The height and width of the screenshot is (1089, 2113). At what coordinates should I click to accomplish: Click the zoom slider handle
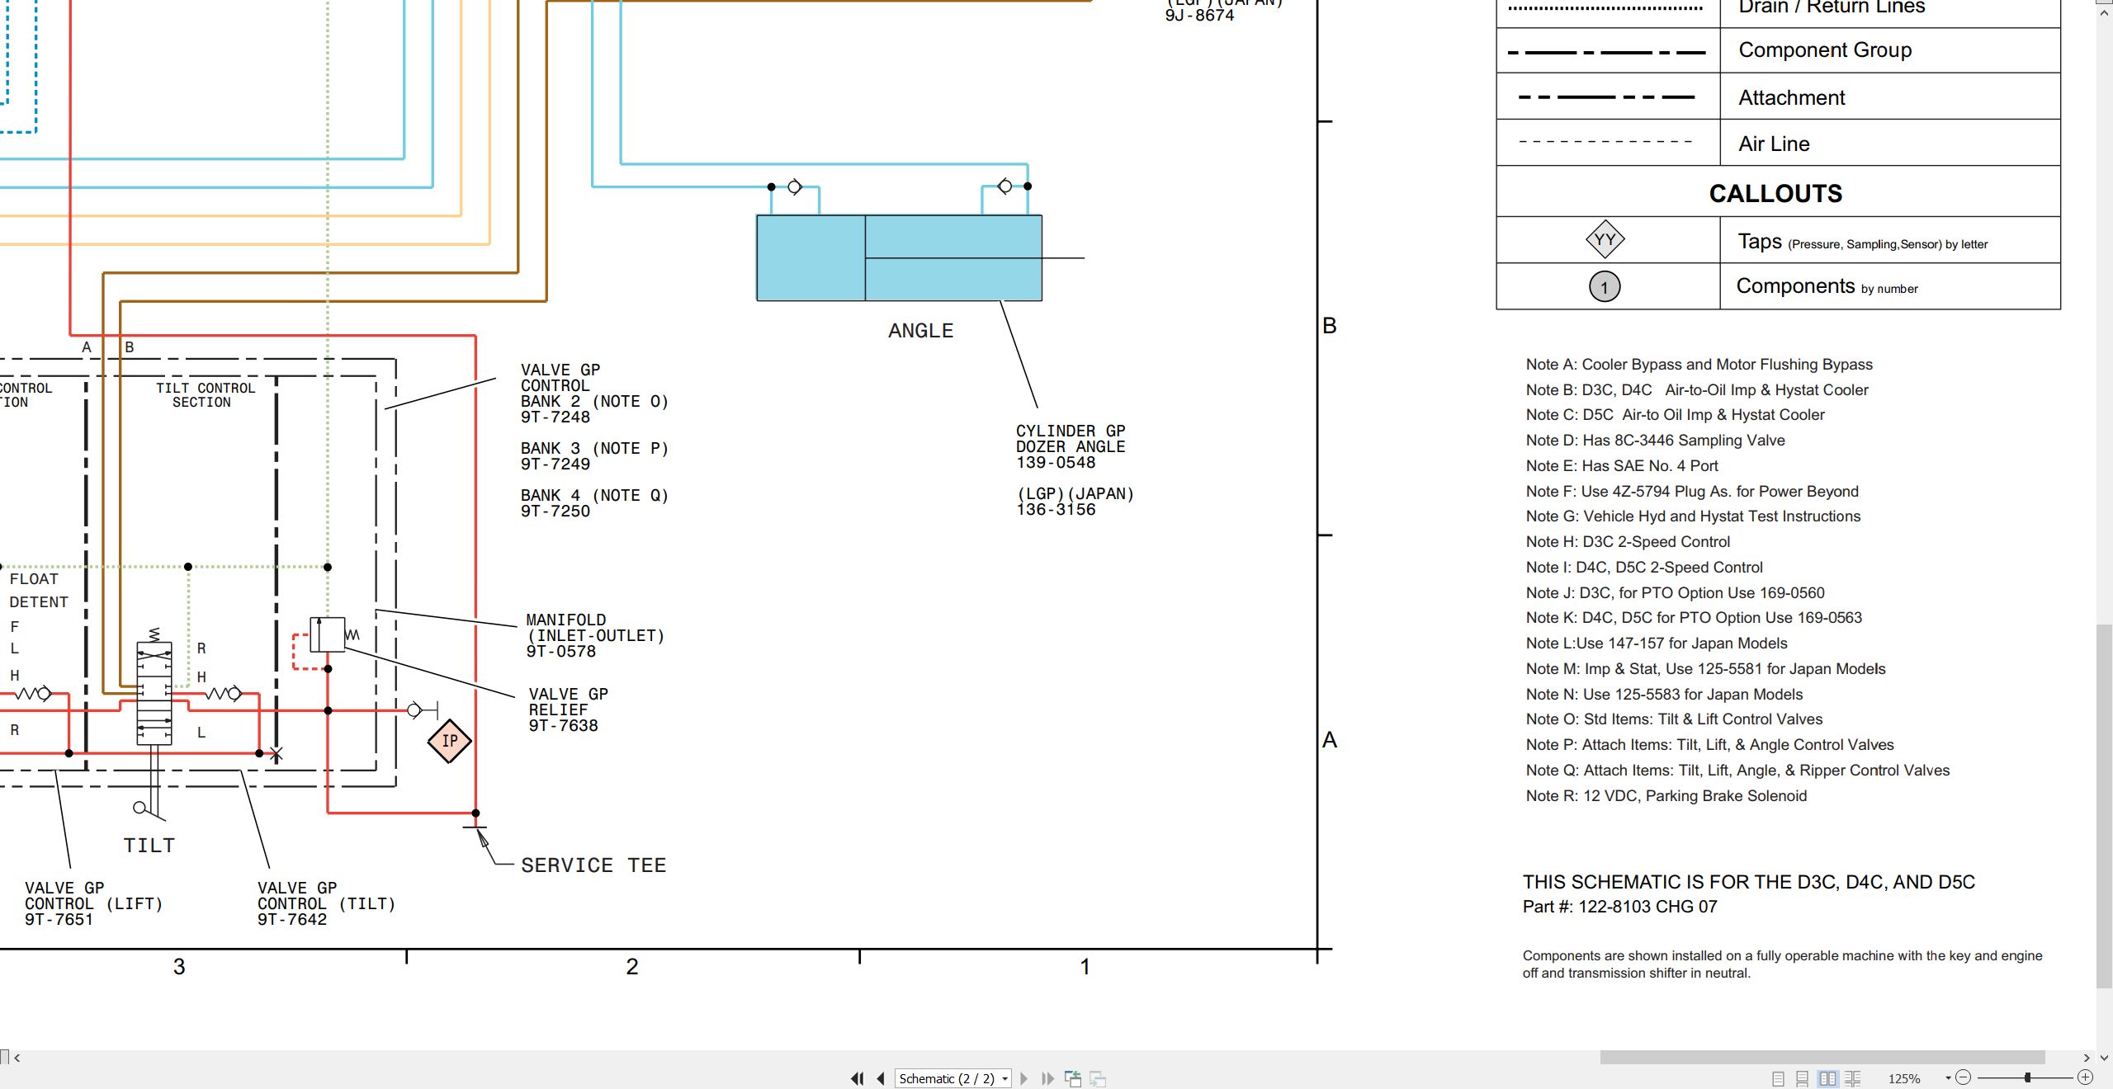coord(2027,1077)
